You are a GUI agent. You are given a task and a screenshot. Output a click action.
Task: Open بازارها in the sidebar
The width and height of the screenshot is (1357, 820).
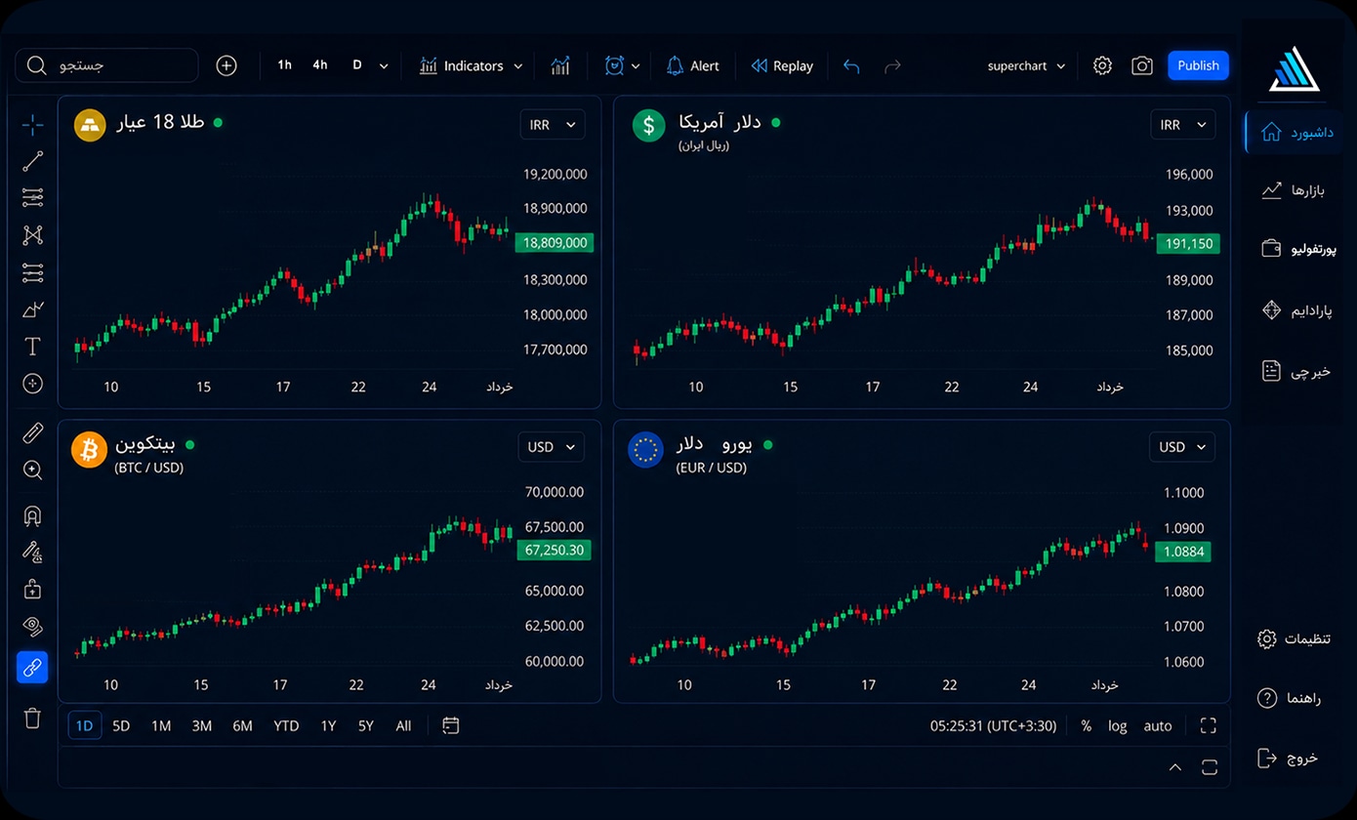coord(1295,189)
